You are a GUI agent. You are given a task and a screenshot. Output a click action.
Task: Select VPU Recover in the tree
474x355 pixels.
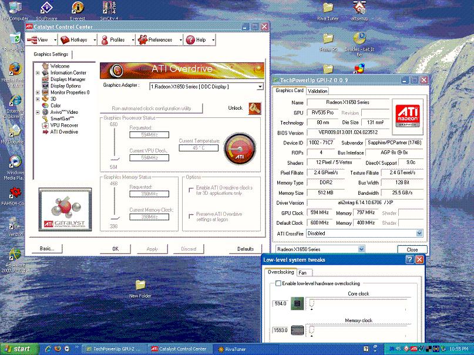point(64,125)
